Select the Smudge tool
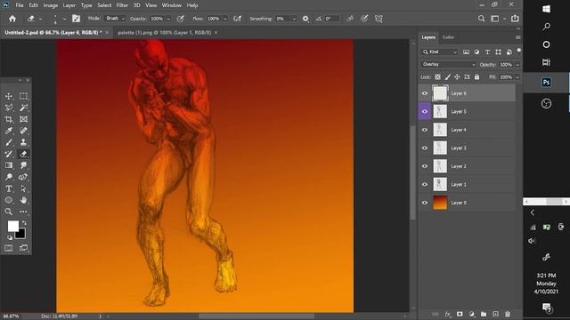570x320 pixels. [x=23, y=166]
